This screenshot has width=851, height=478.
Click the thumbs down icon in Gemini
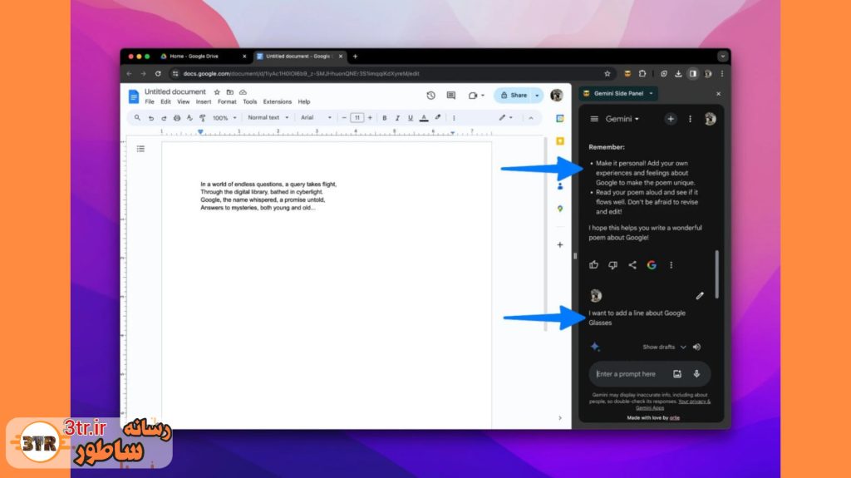click(x=612, y=265)
